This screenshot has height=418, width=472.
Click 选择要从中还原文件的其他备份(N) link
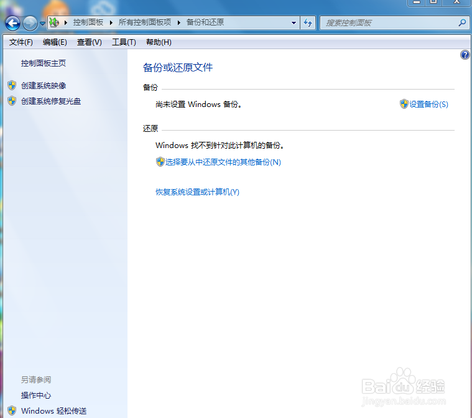coord(223,162)
